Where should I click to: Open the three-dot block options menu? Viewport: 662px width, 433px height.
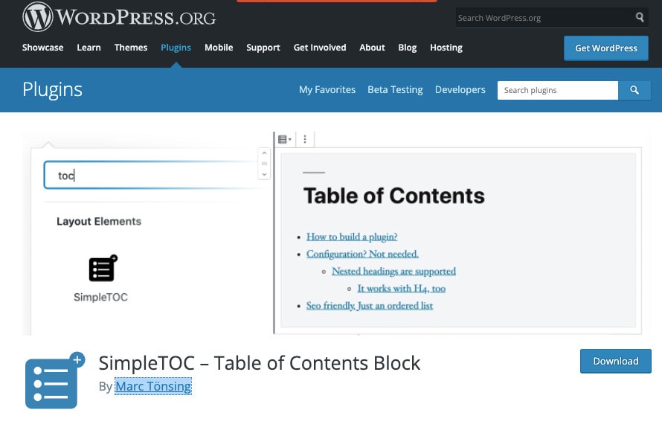click(305, 139)
